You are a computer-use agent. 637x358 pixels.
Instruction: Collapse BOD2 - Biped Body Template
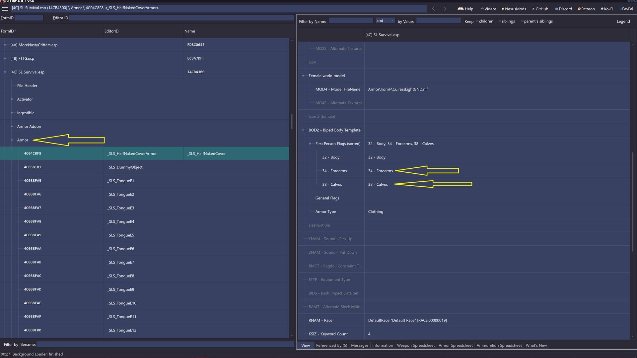coord(303,130)
